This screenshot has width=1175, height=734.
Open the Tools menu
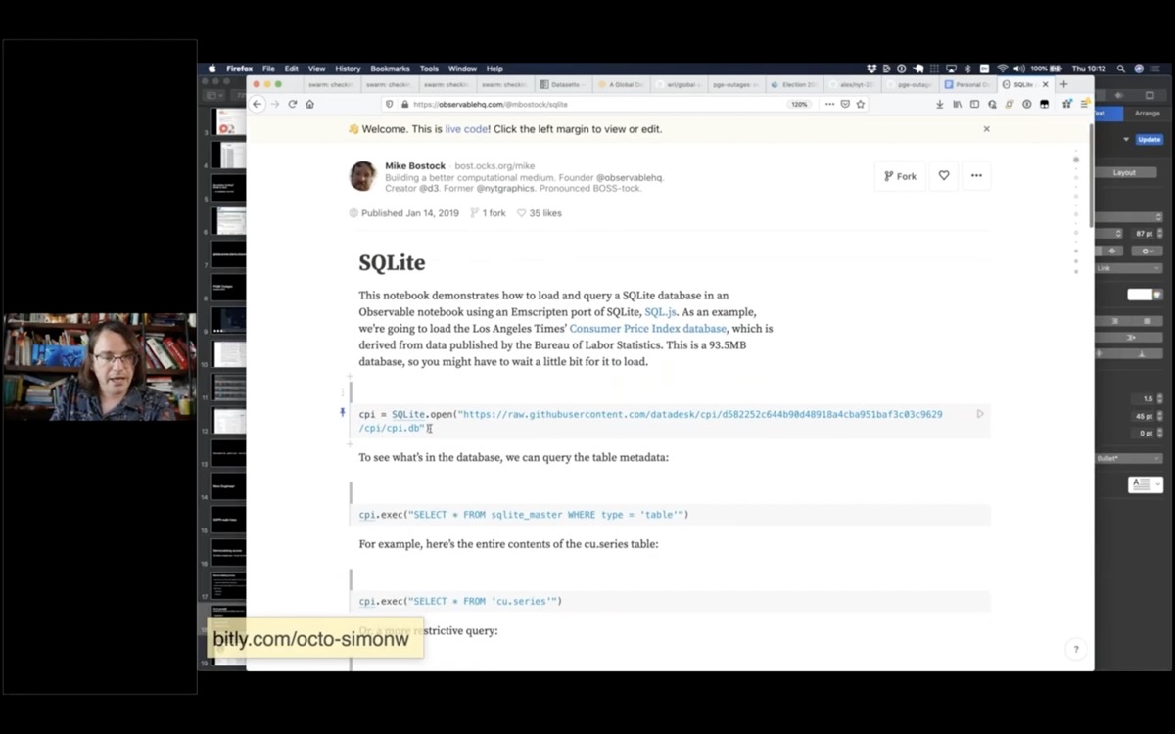[429, 69]
